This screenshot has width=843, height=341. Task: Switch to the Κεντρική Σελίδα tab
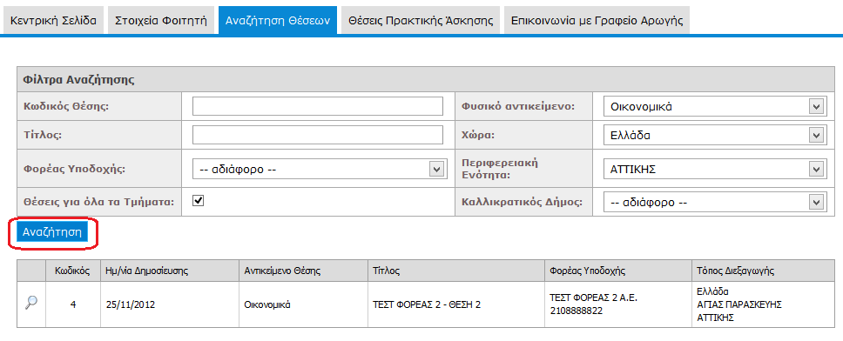pos(53,21)
